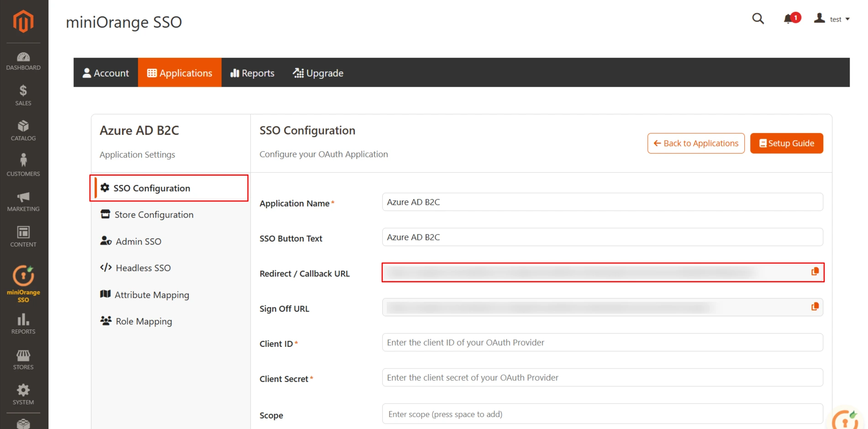Switch to the Applications tab
The image size is (868, 429).
180,72
